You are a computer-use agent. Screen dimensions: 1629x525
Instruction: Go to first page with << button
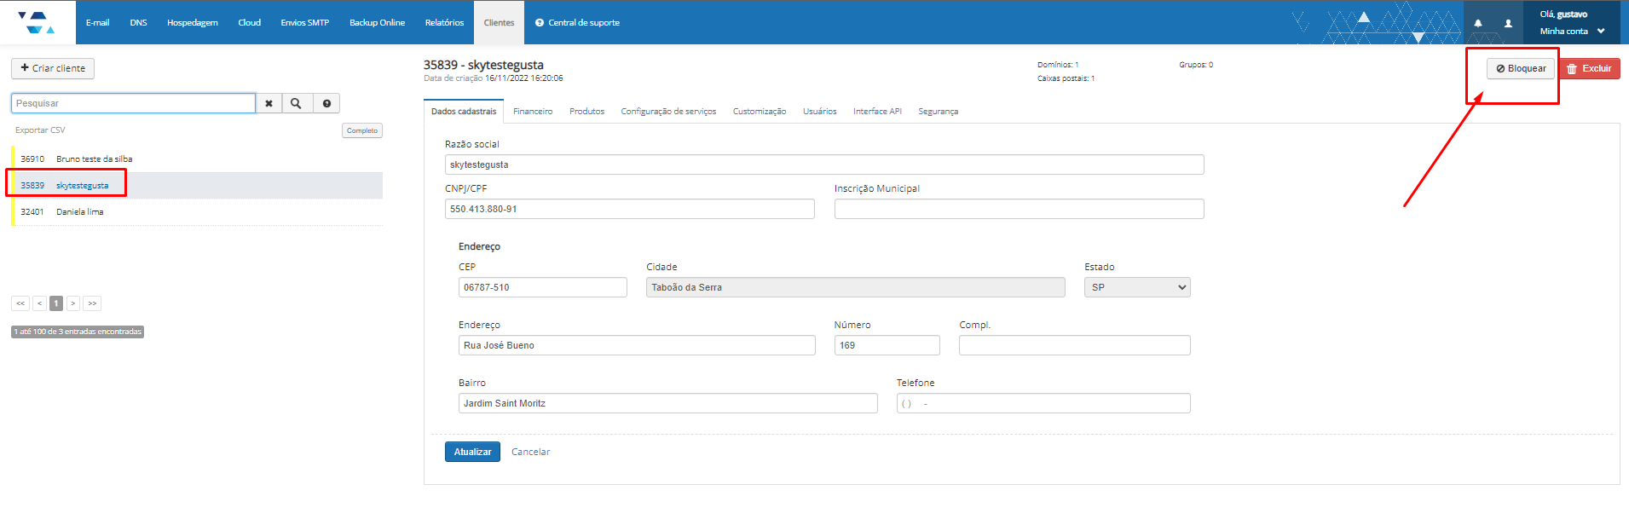pyautogui.click(x=20, y=303)
